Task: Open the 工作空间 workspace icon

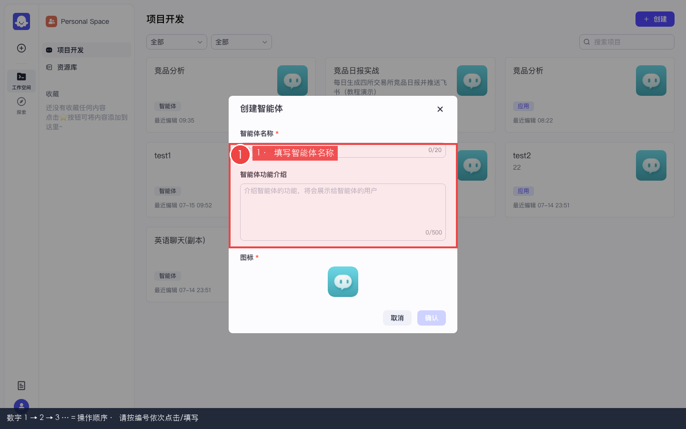Action: click(21, 81)
